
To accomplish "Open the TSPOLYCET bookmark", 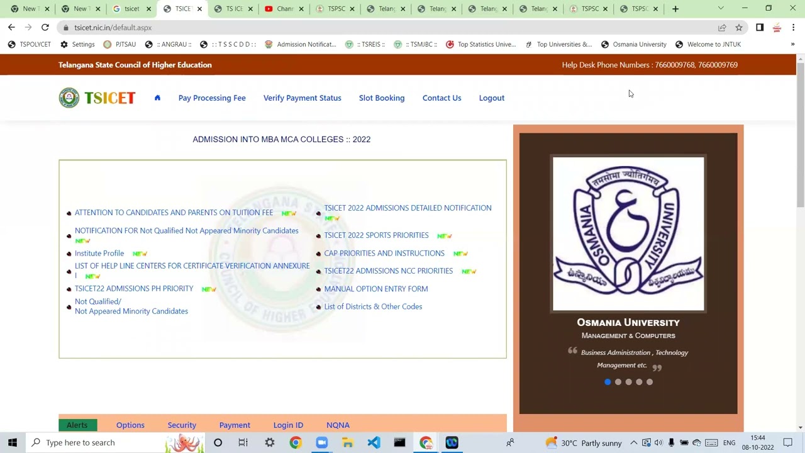I will [30, 44].
